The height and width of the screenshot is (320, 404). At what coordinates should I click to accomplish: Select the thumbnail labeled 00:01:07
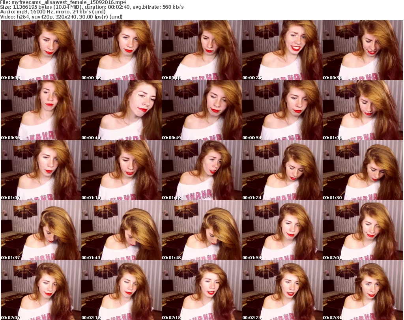(41, 170)
